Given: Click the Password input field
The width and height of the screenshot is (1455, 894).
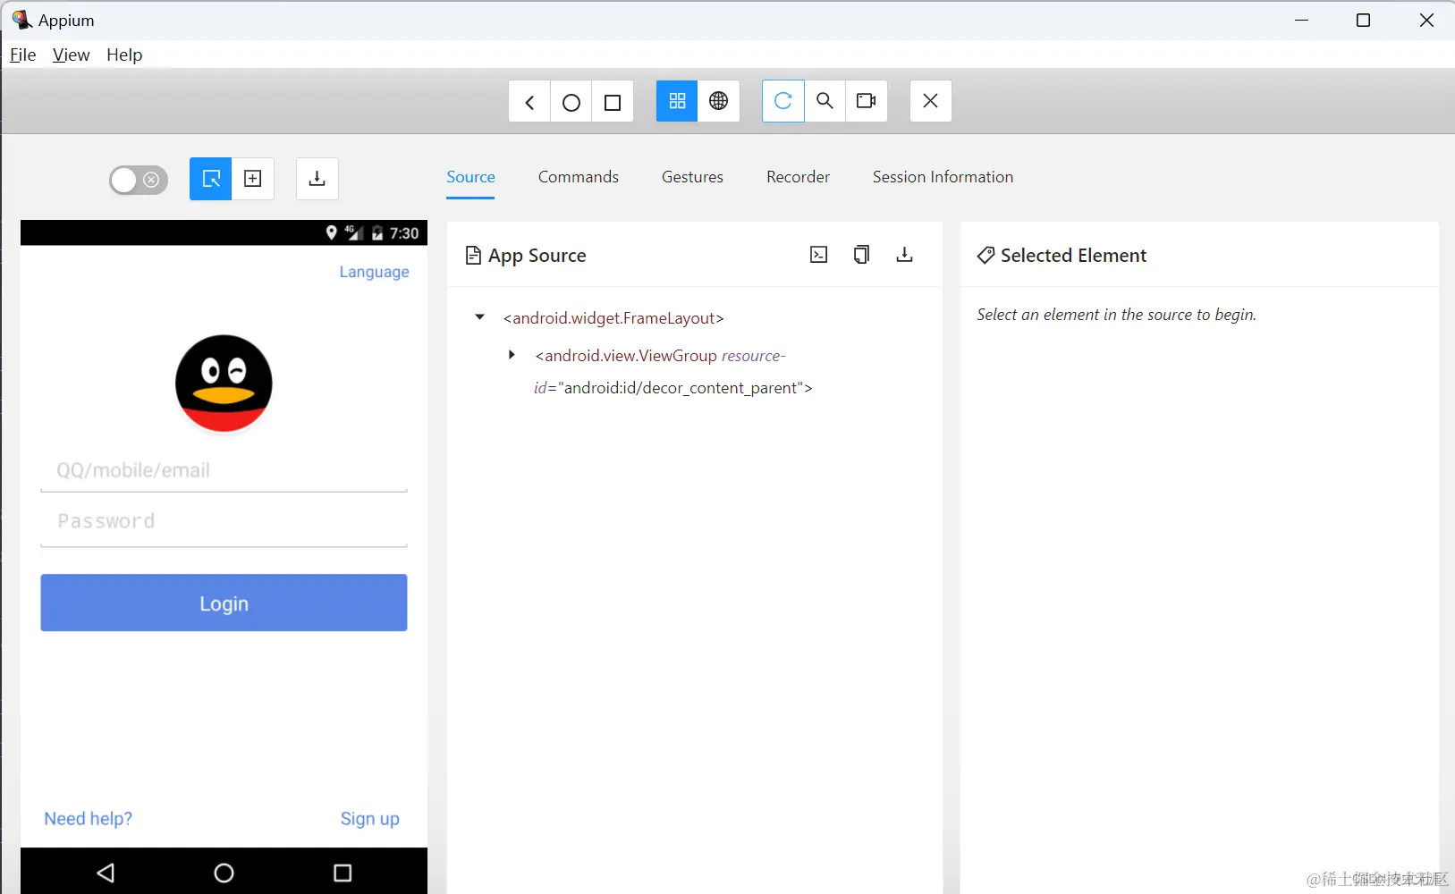Looking at the screenshot, I should 224,522.
